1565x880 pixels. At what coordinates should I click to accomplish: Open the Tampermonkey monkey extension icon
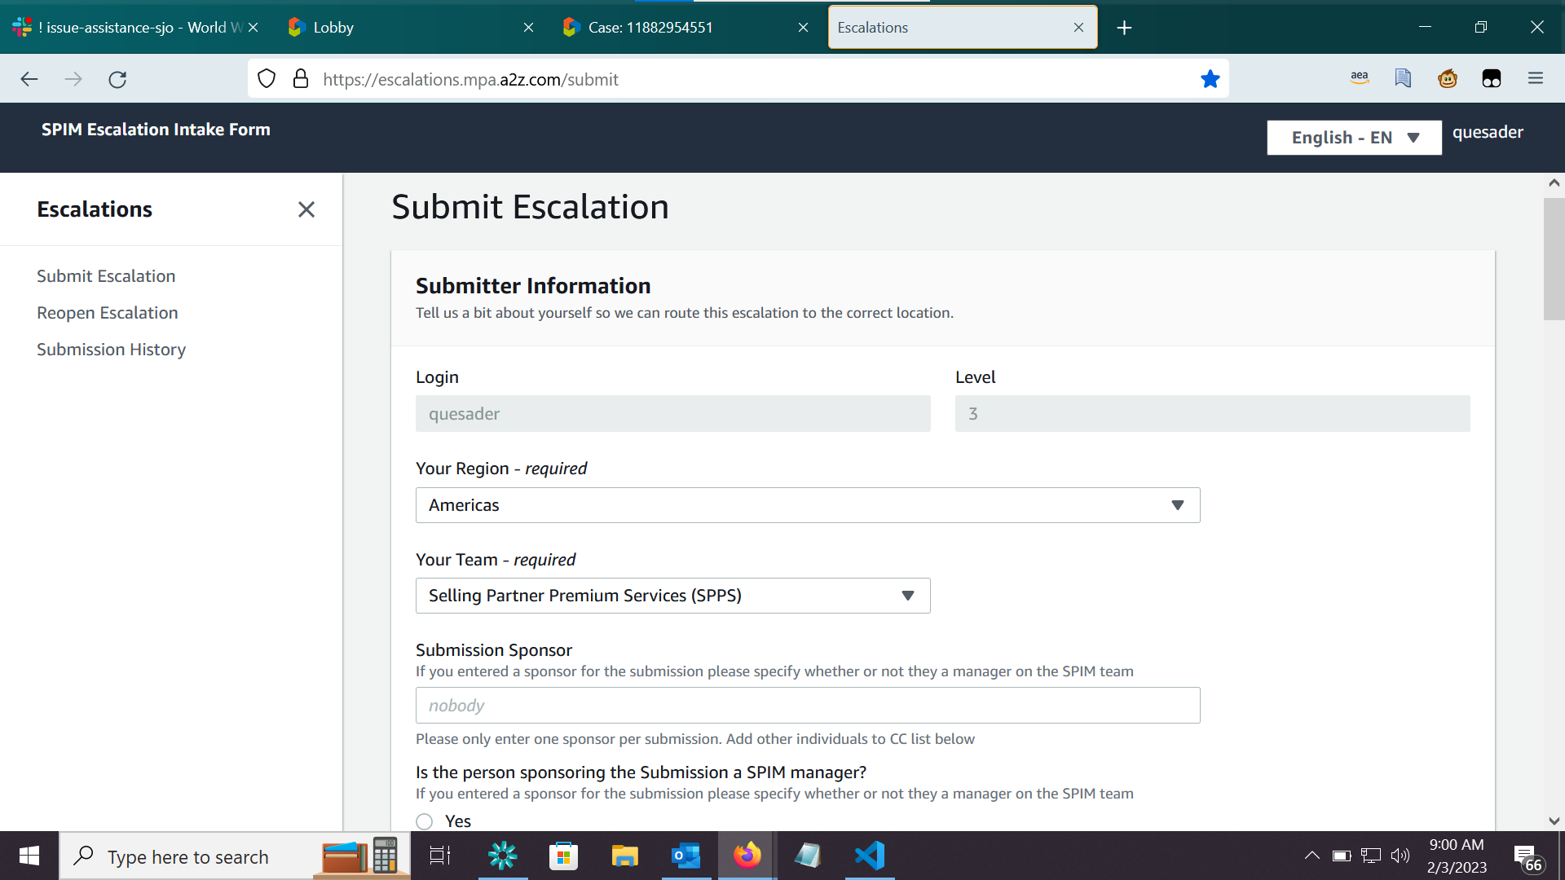tap(1448, 79)
